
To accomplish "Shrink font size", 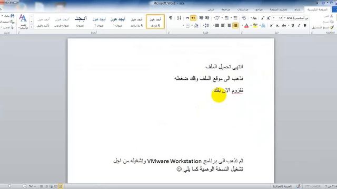I will tap(262, 18).
